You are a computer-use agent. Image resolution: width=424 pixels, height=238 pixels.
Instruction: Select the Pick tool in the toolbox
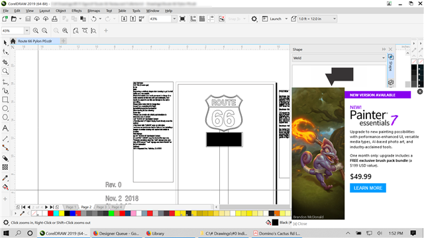(5, 42)
